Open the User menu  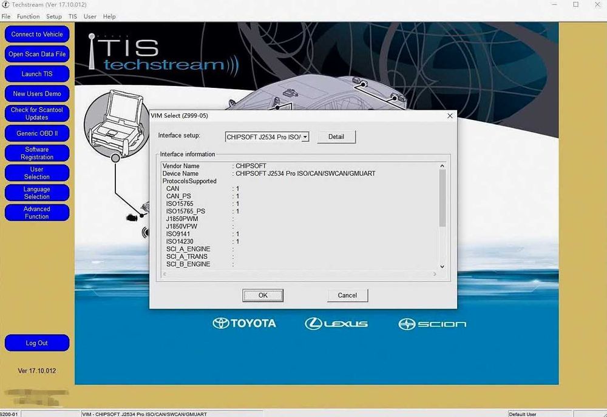click(x=90, y=16)
